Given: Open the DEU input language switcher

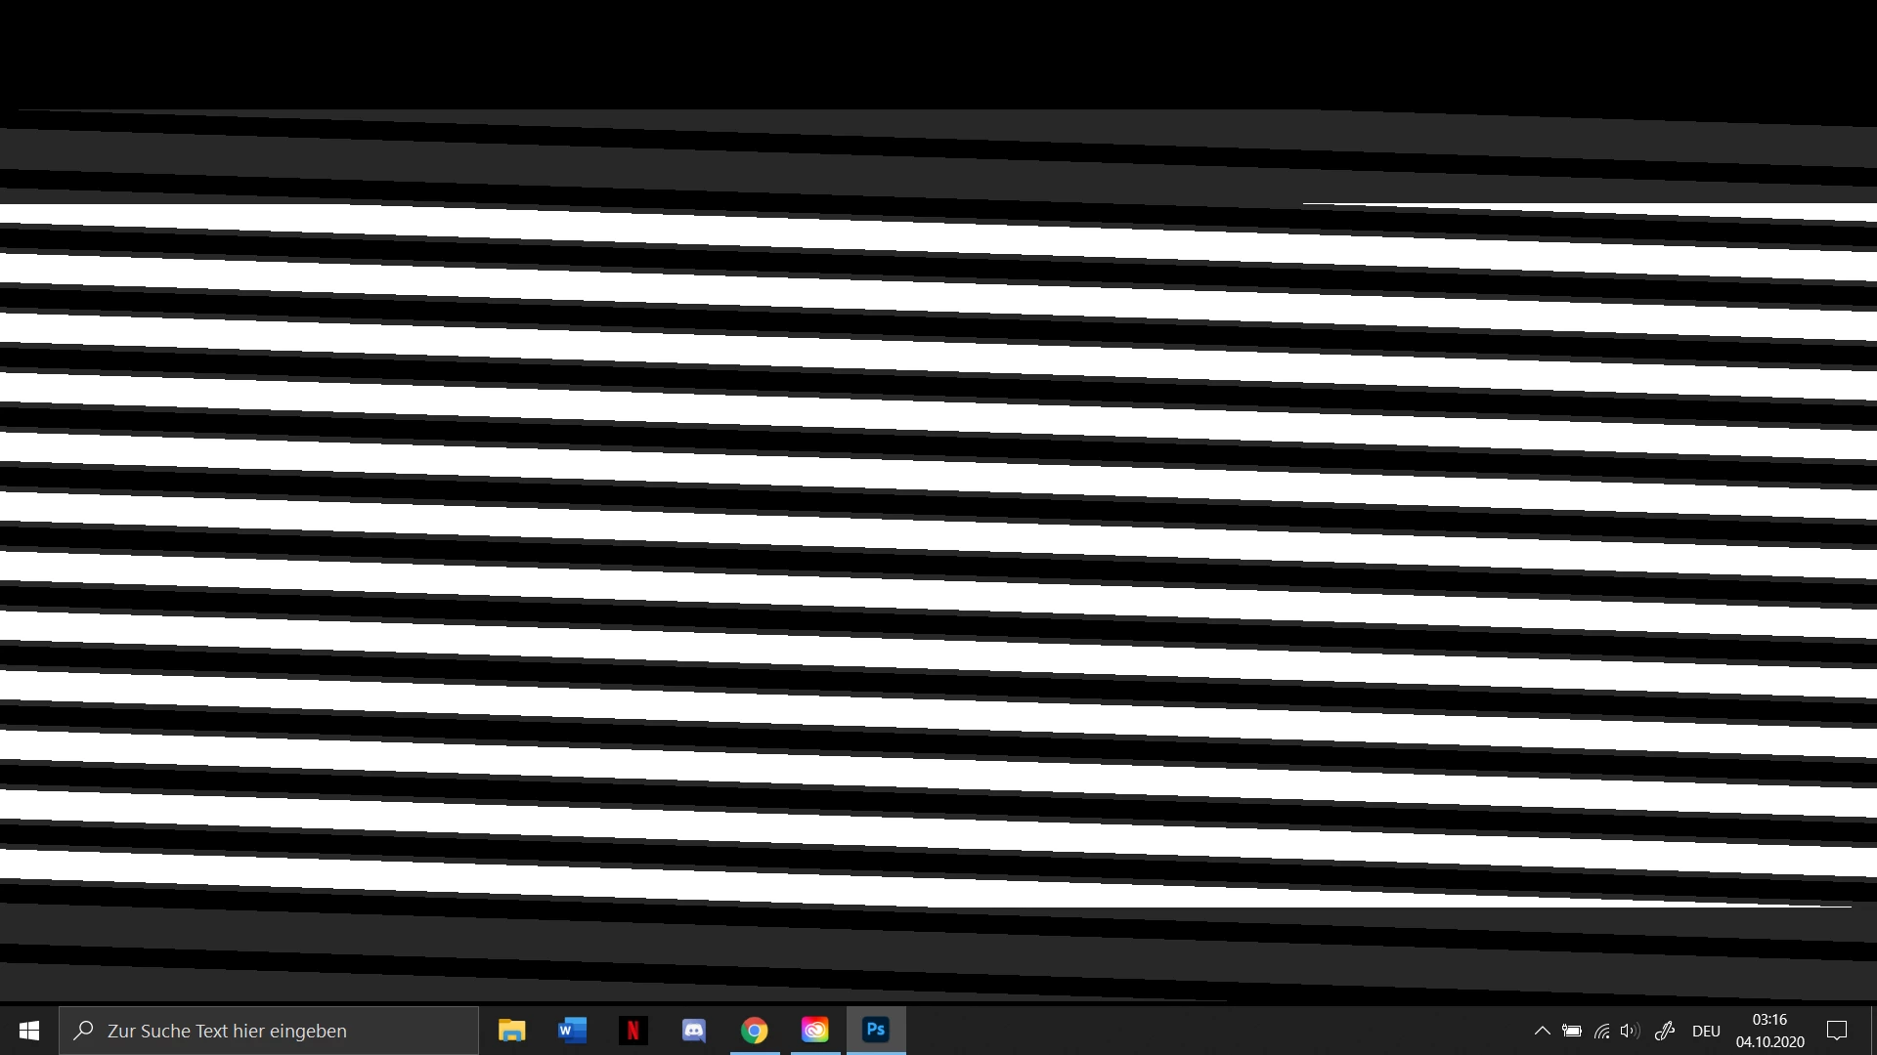Looking at the screenshot, I should 1706,1031.
